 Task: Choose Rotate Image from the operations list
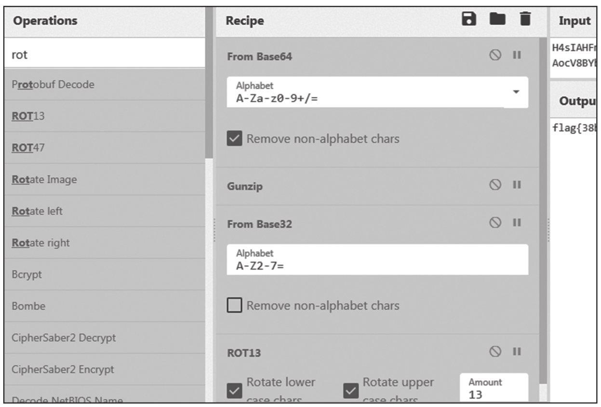(x=44, y=179)
